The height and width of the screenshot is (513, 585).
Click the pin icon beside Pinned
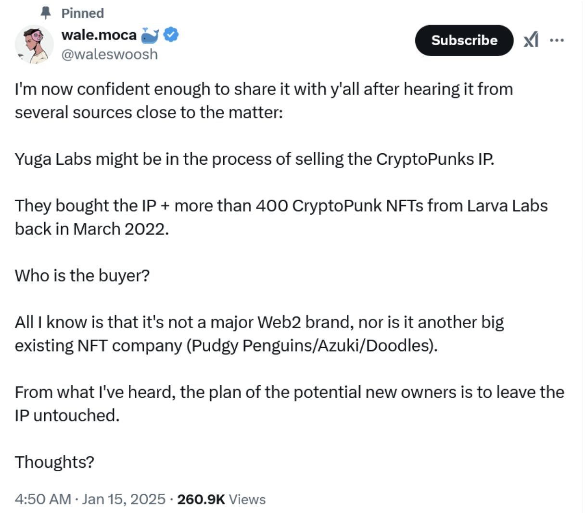46,13
